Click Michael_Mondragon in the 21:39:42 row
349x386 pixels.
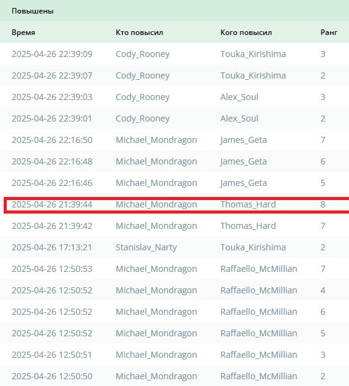156,226
